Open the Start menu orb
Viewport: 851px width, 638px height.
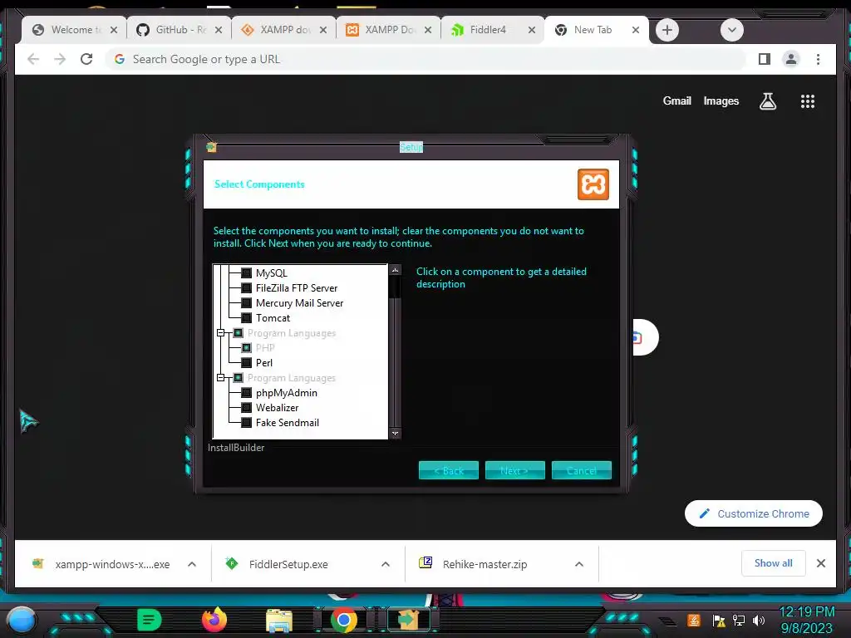(21, 620)
